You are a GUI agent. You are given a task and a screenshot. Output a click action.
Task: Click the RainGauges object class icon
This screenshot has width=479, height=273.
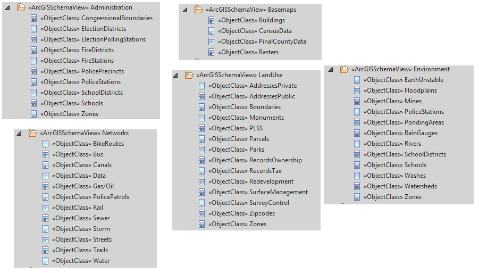(x=357, y=133)
